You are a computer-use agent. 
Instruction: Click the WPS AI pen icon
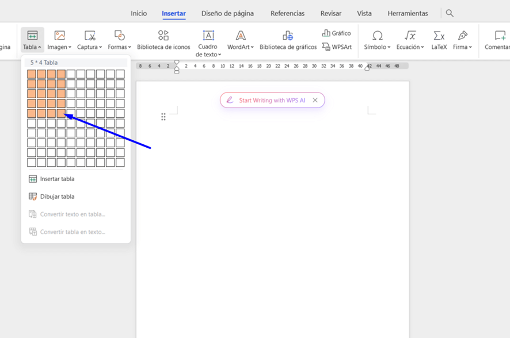coord(230,100)
